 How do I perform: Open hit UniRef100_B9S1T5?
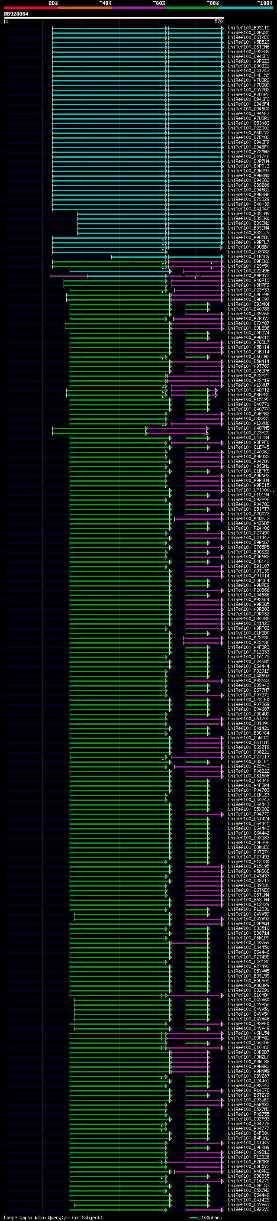click(248, 28)
